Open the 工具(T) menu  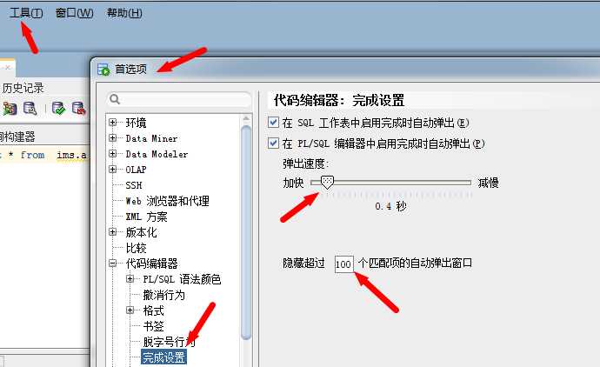coord(26,13)
